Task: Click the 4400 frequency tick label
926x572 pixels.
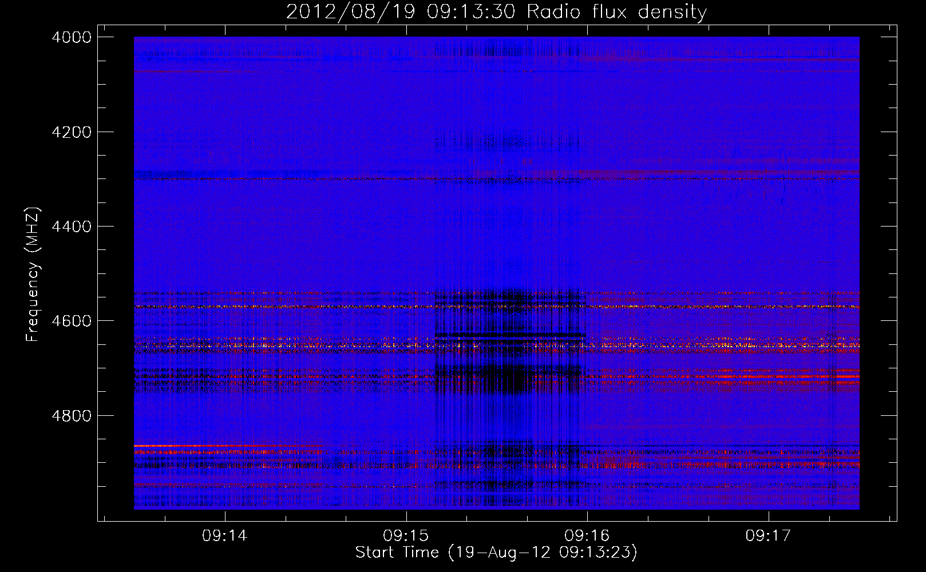Action: coord(72,227)
